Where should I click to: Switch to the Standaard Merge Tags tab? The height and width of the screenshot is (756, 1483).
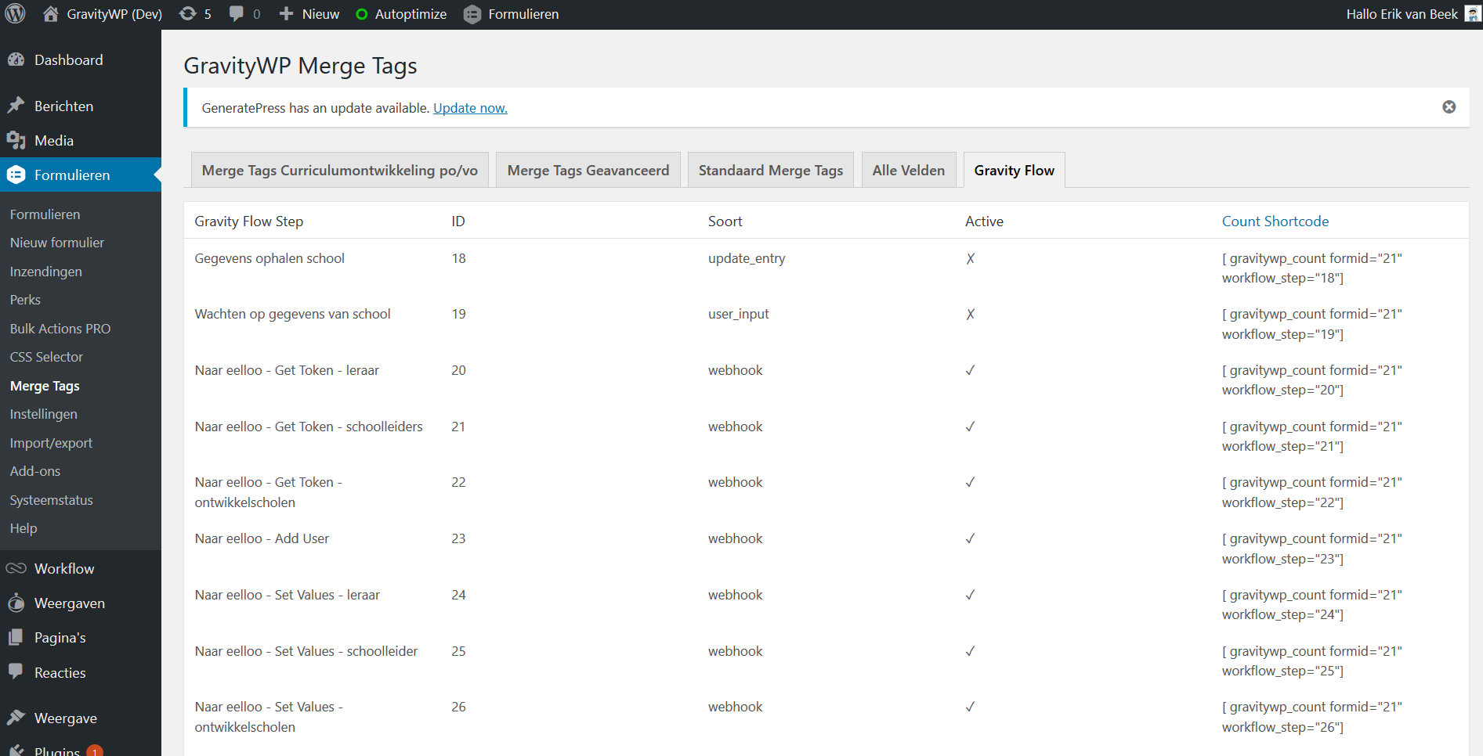(x=770, y=171)
